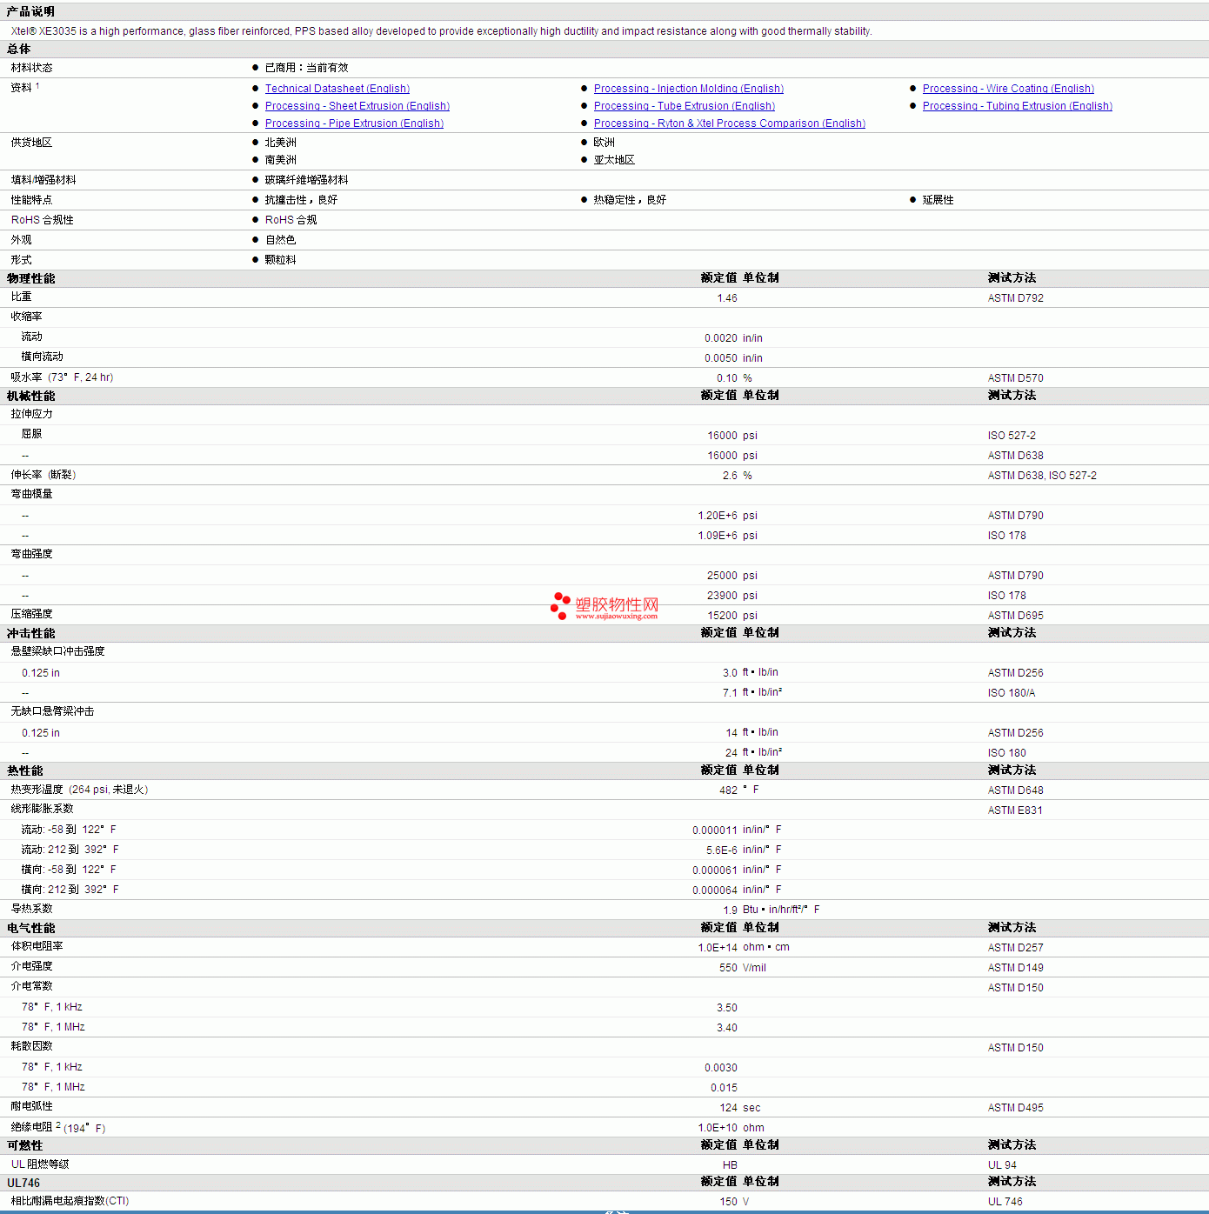The height and width of the screenshot is (1214, 1209).
Task: Click the ASTM D495 test method
Action: point(1016,1108)
